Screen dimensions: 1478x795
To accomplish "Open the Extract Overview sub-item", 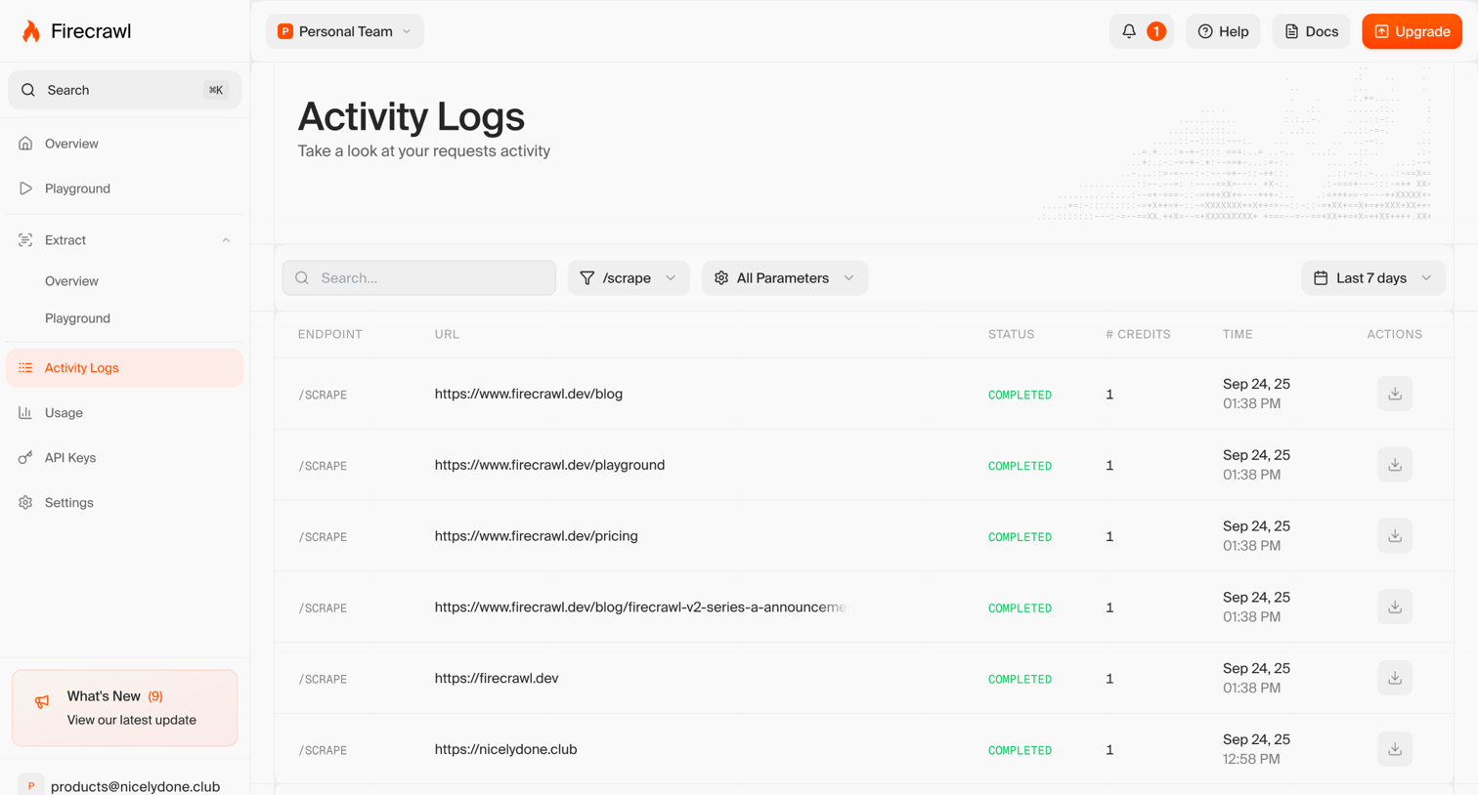I will click(71, 281).
